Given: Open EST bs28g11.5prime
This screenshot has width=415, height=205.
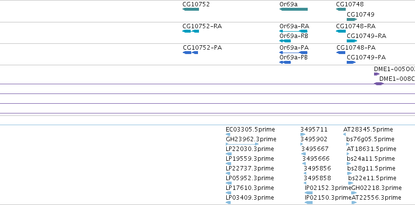Looking at the screenshot, I should [x=350, y=173].
